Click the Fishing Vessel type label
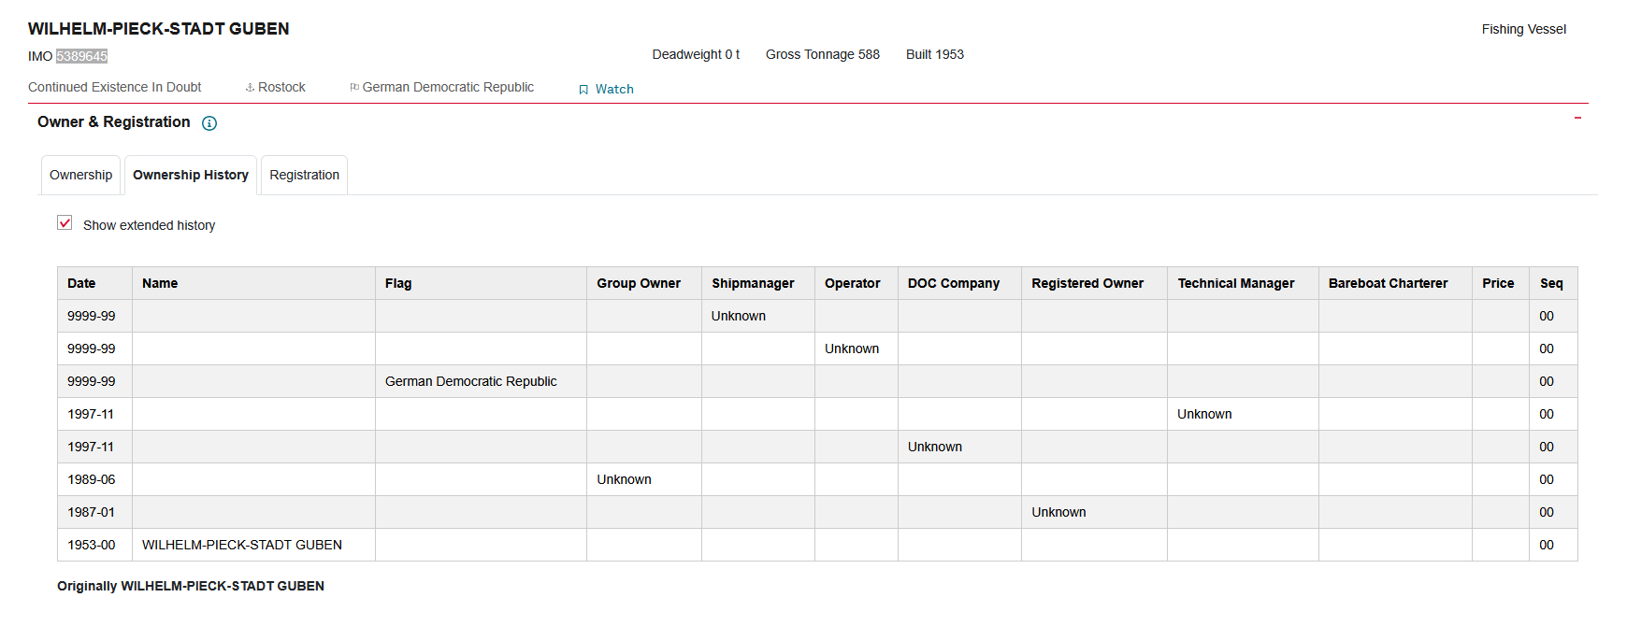Image resolution: width=1627 pixels, height=640 pixels. (x=1524, y=29)
